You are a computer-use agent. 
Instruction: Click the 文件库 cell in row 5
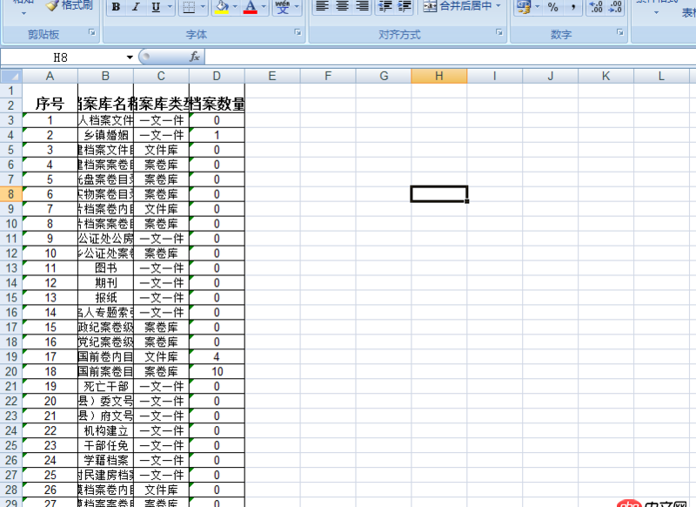click(x=161, y=150)
